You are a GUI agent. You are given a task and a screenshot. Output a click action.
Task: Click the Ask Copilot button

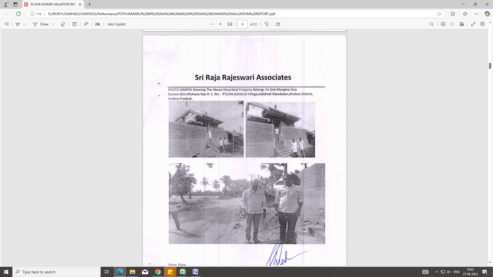click(x=117, y=24)
